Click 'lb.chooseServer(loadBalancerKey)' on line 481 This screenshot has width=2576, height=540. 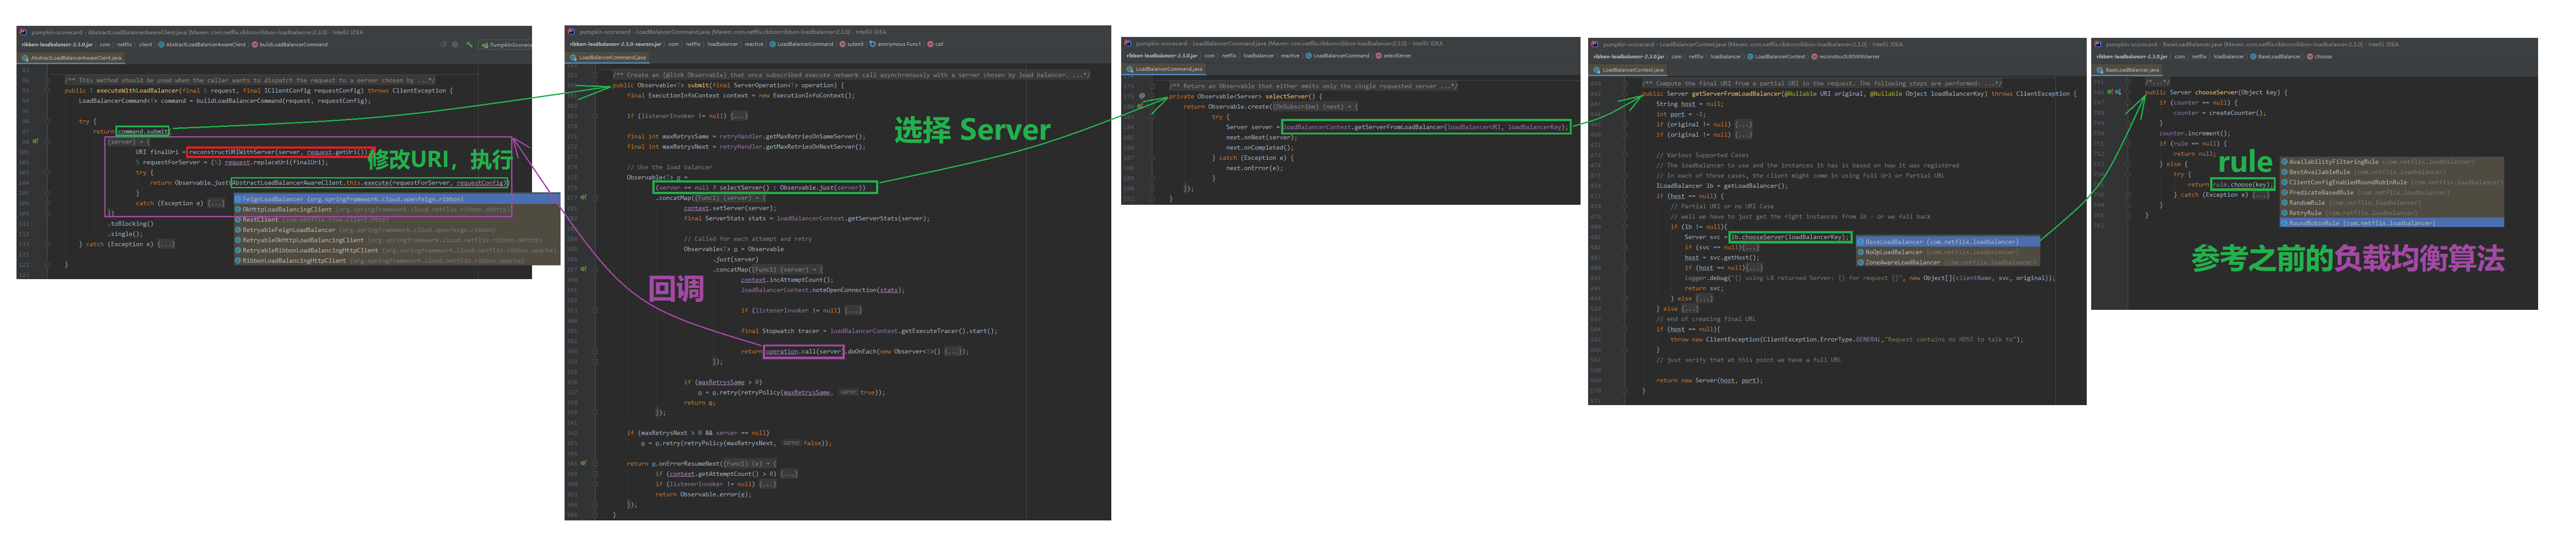[x=1791, y=238]
